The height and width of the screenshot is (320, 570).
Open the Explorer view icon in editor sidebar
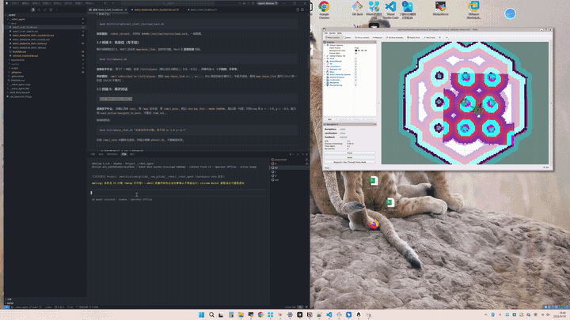tap(33, 9)
